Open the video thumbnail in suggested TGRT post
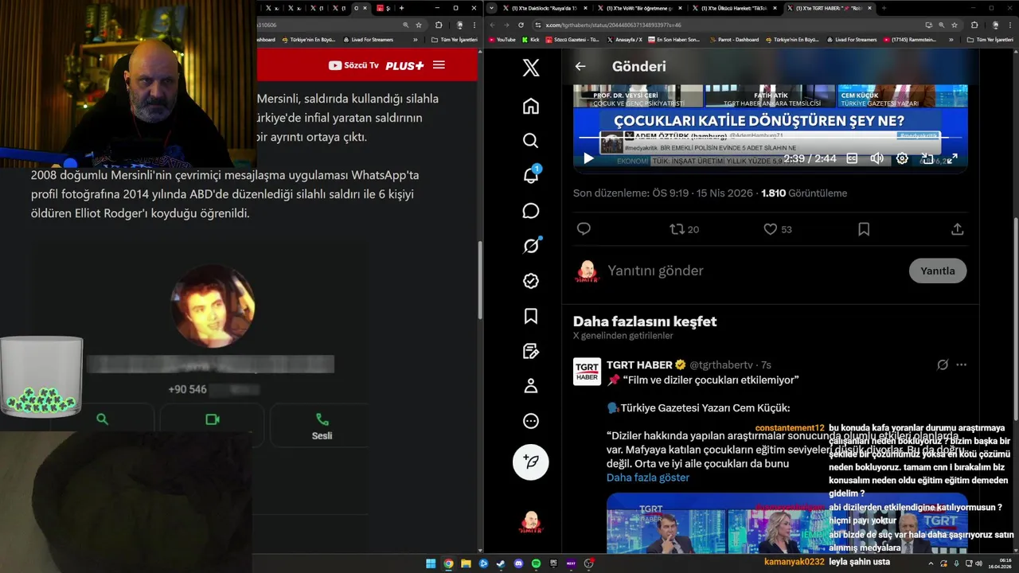This screenshot has height=573, width=1019. (787, 523)
